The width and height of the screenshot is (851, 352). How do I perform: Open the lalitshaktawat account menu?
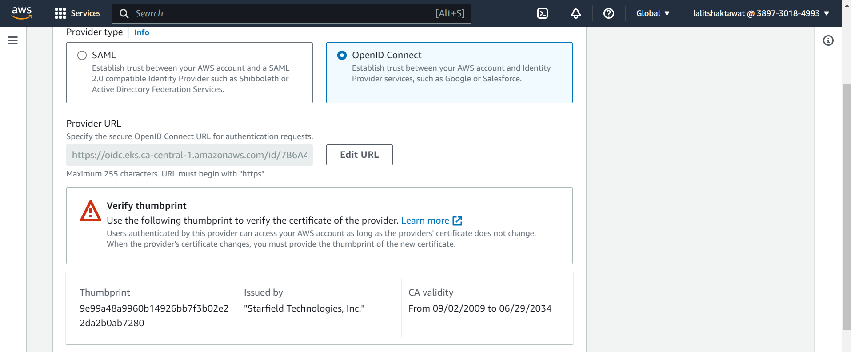pos(761,13)
